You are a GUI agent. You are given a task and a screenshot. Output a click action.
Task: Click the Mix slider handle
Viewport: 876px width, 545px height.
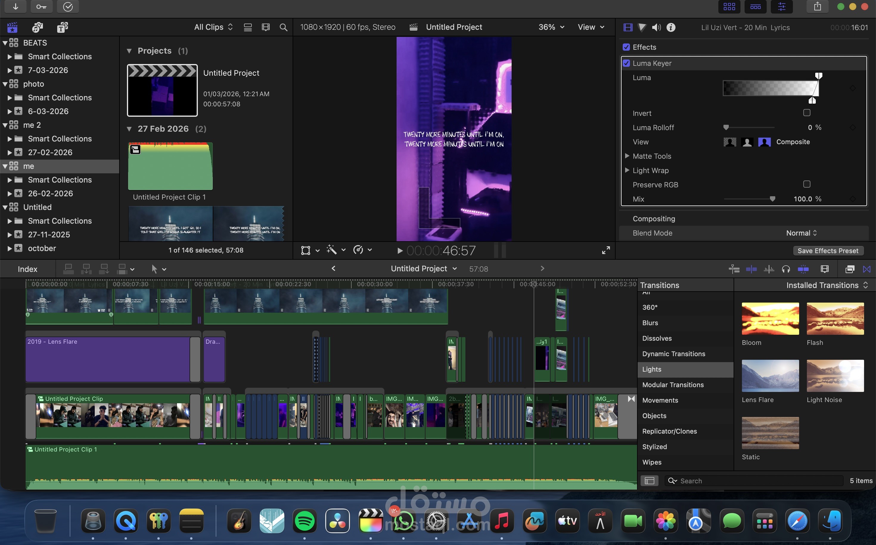[x=772, y=199]
